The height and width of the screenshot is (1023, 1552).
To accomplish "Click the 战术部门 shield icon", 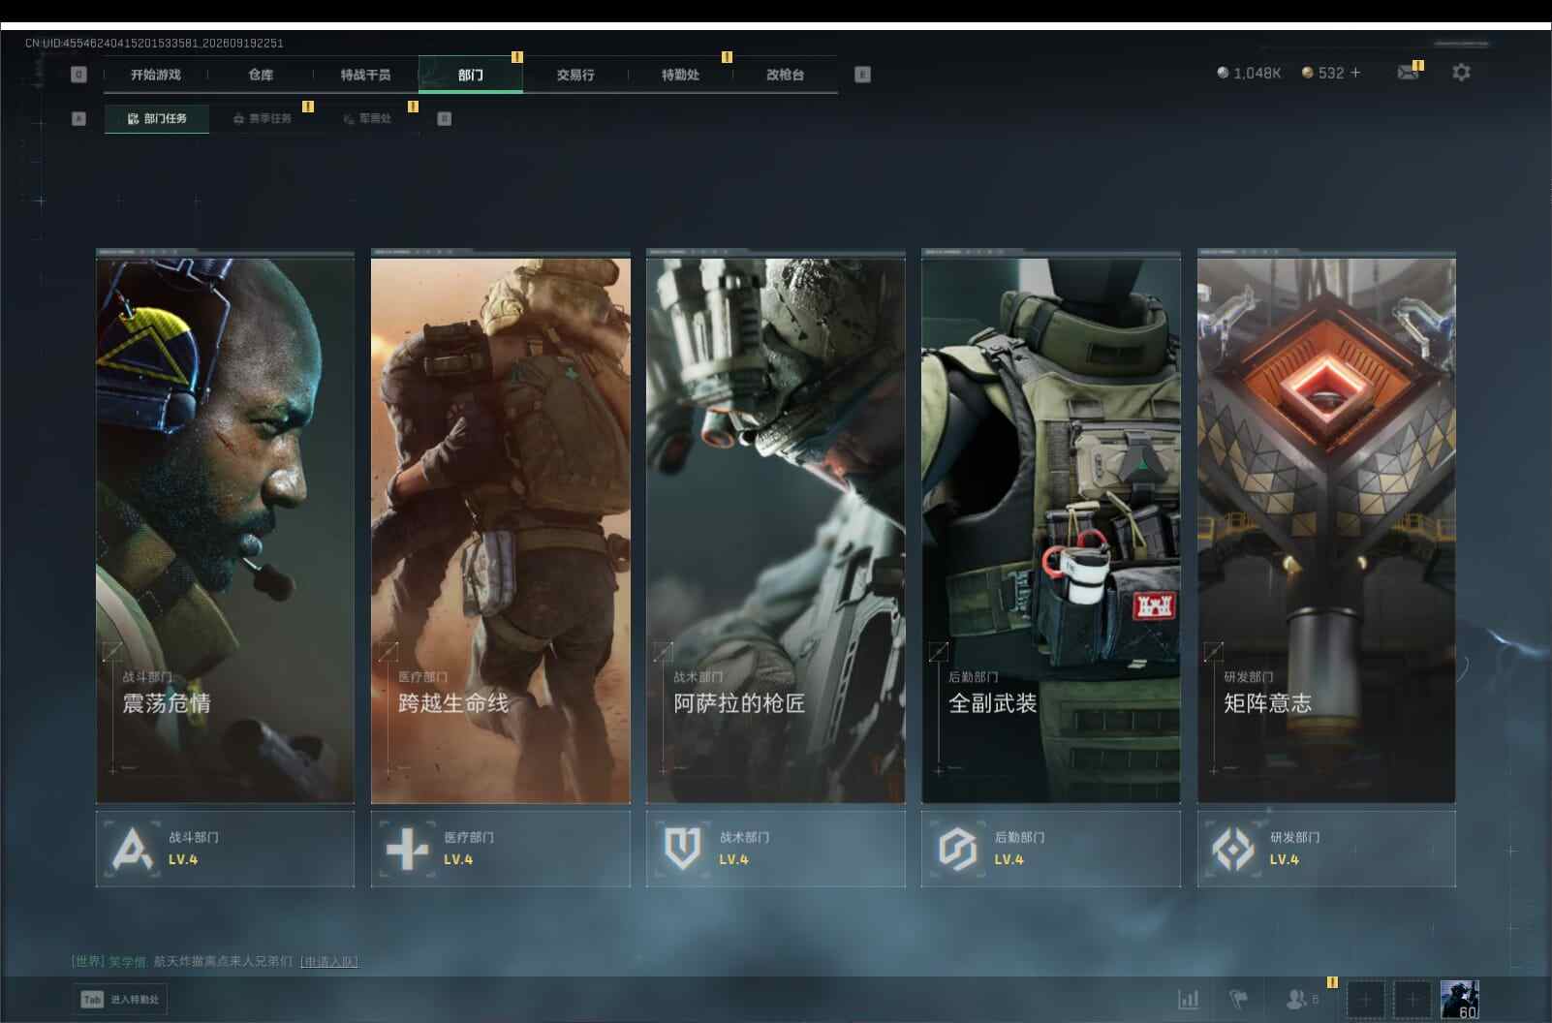I will pyautogui.click(x=682, y=849).
